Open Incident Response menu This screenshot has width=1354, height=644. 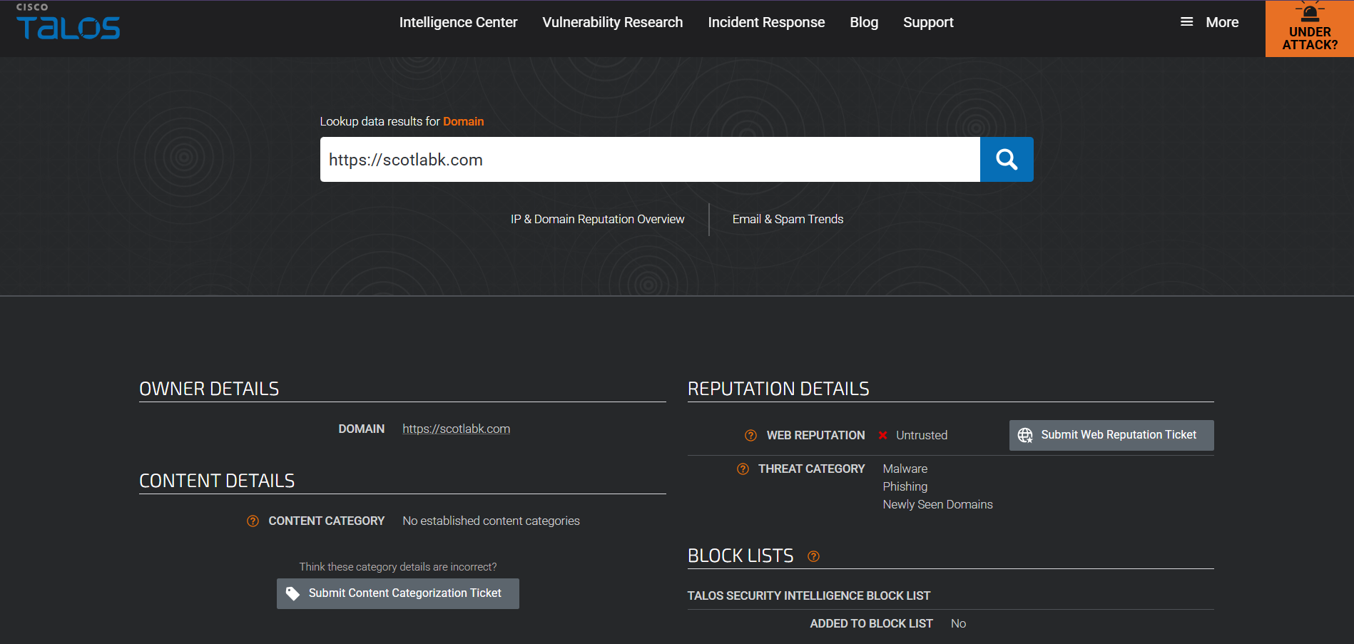(766, 22)
